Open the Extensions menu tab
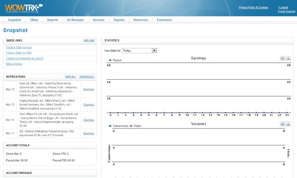 (x=164, y=20)
